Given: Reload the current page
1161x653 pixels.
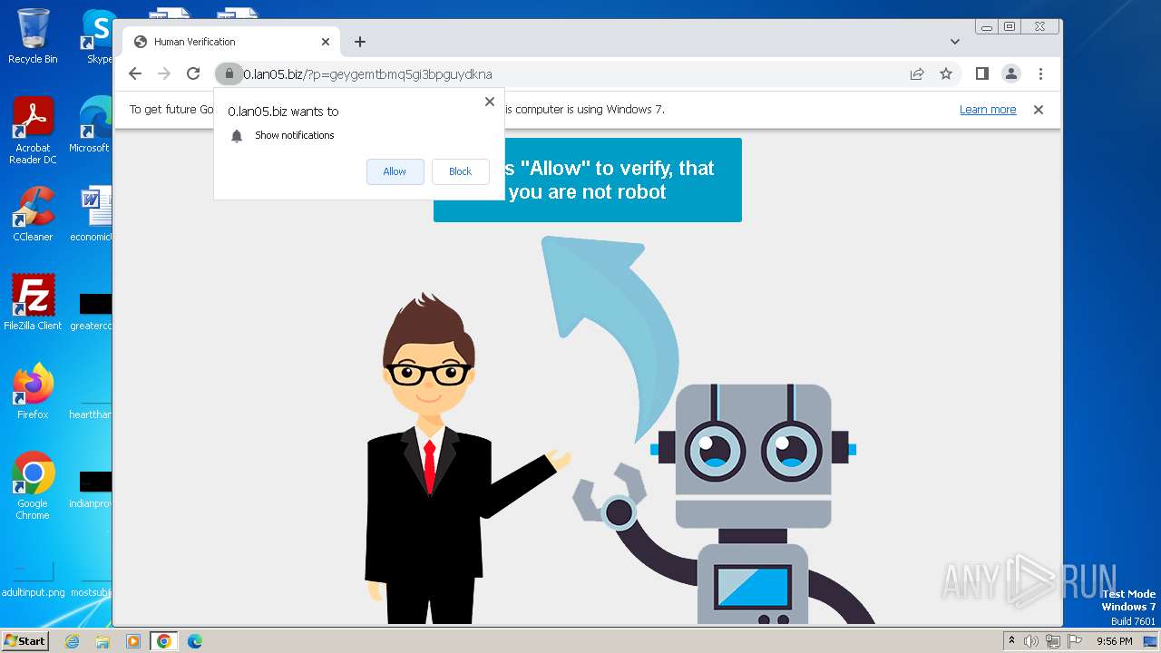Looking at the screenshot, I should tap(193, 73).
